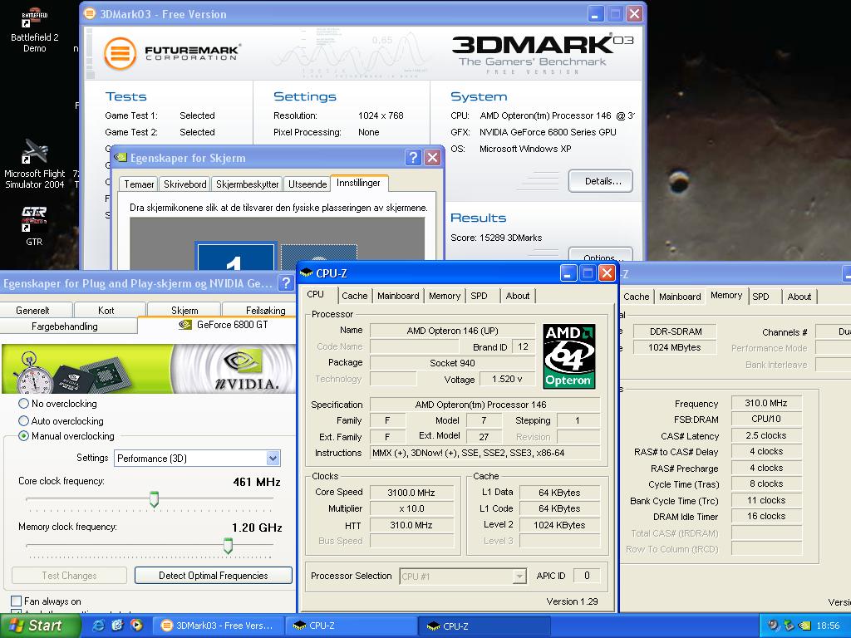Open Microsoft Flight Simulator 2004 shortcut
851x638 pixels.
34,164
